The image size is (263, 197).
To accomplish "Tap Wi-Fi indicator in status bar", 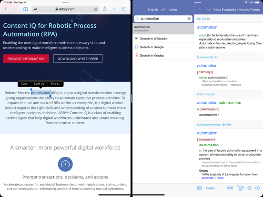I will click(x=246, y=2).
